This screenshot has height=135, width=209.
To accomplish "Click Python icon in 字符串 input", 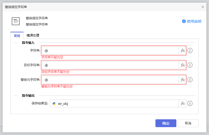I will [x=46, y=51].
